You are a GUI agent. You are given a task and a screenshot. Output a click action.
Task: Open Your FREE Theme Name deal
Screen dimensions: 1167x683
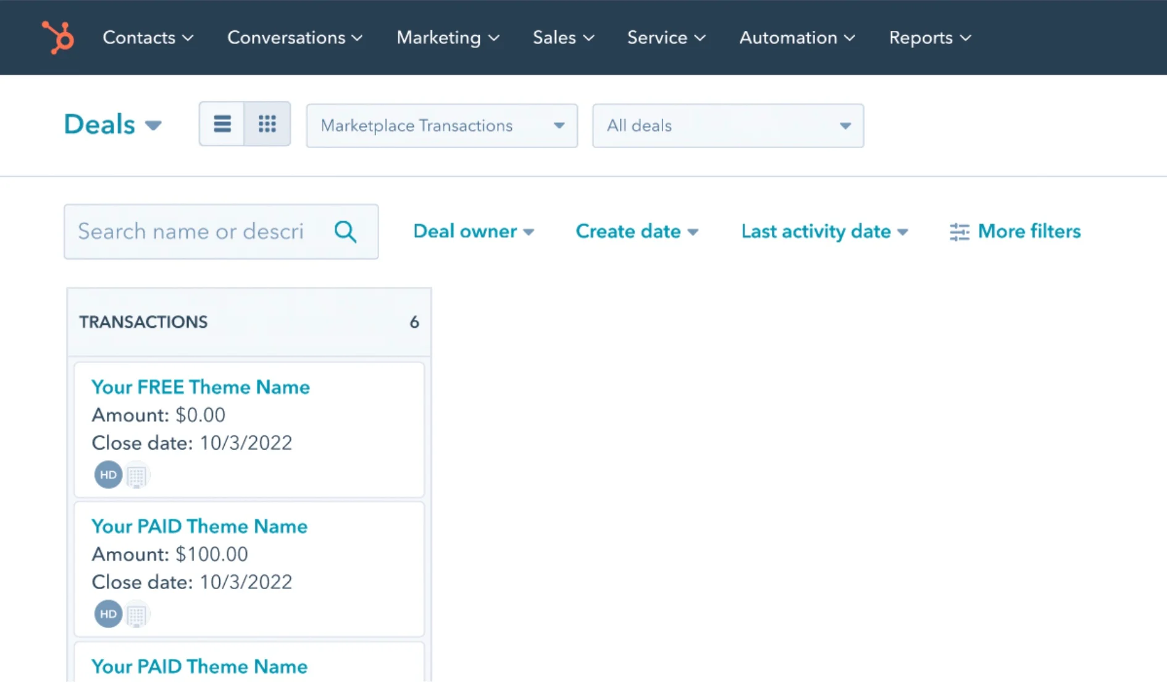(x=201, y=387)
